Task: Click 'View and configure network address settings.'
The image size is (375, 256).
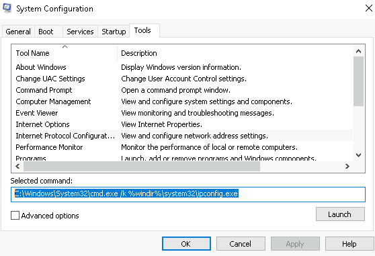Action: click(x=194, y=136)
